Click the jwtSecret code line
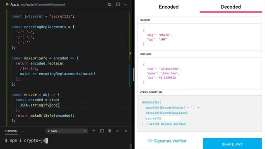This screenshot has width=265, height=149. point(43,17)
